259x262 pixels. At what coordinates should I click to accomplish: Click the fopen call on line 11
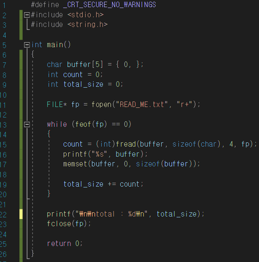point(102,104)
